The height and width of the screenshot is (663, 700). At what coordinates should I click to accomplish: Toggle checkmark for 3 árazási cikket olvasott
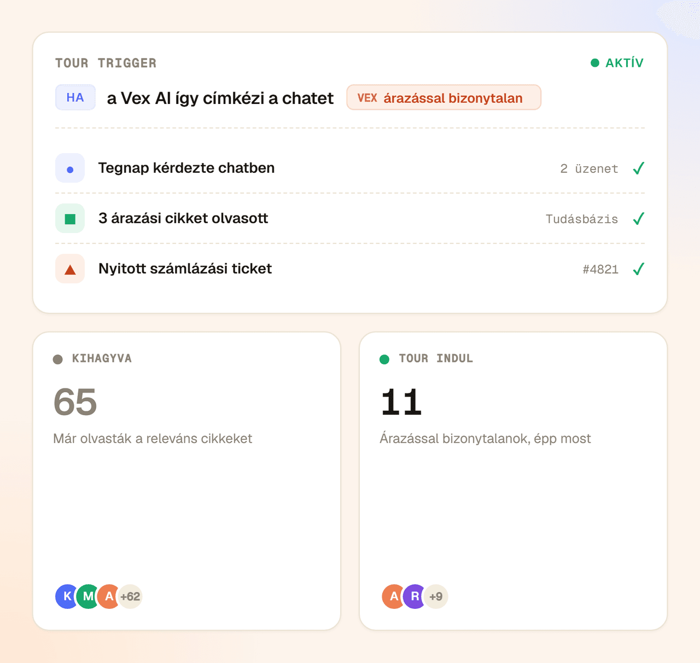tap(638, 219)
